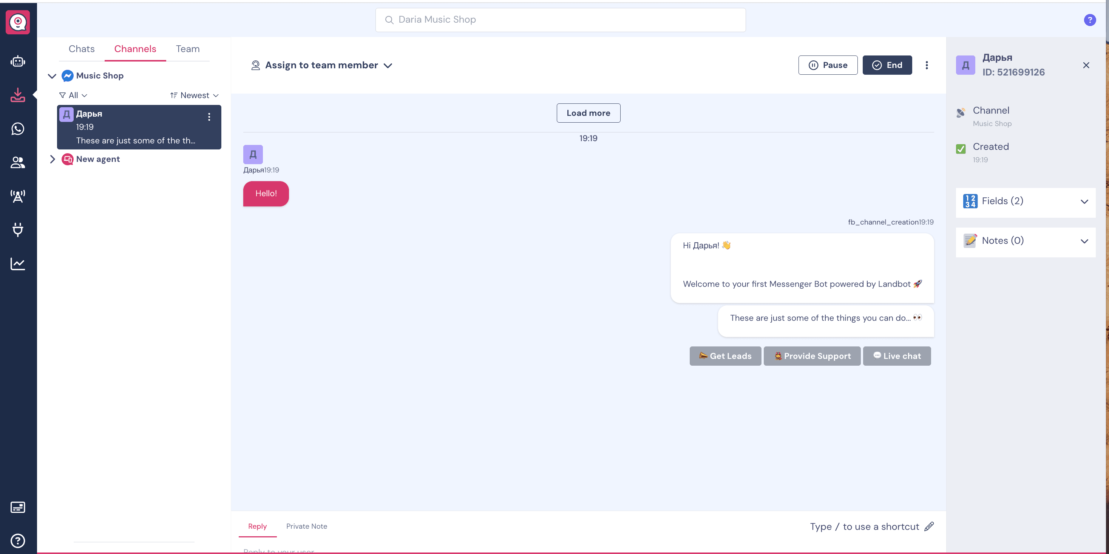Open the audience people icon
The width and height of the screenshot is (1109, 554).
coord(18,162)
